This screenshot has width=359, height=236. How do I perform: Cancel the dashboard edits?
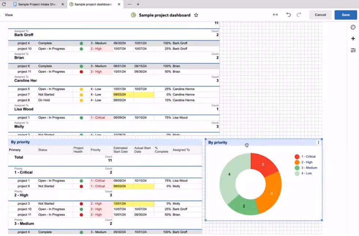pyautogui.click(x=320, y=15)
